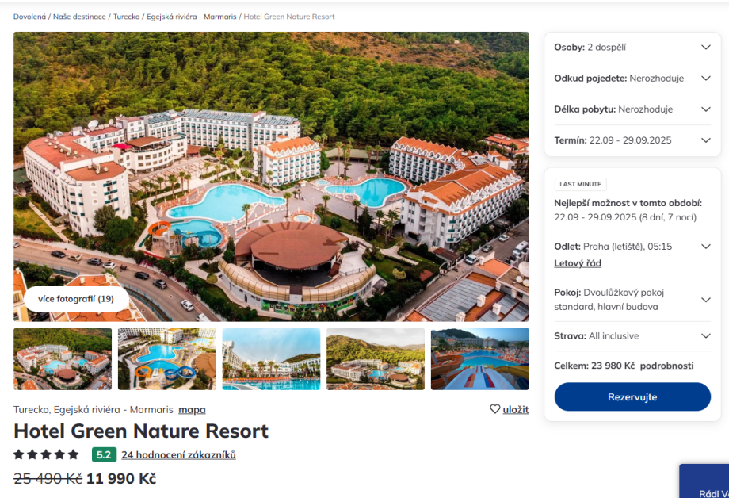Open 24 hodnocení zákazníků reviews
This screenshot has height=498, width=729.
click(x=178, y=455)
